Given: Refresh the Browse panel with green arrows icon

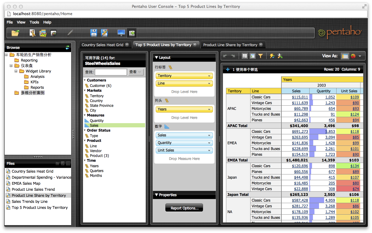Looking at the screenshot, I should (x=67, y=47).
